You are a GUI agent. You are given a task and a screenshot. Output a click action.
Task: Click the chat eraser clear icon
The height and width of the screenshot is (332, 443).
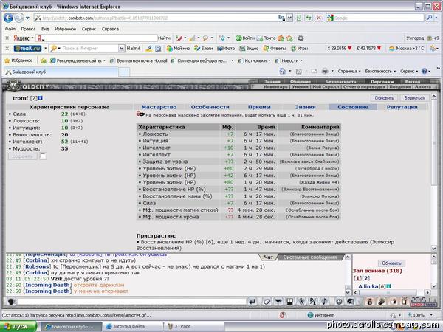(x=267, y=302)
